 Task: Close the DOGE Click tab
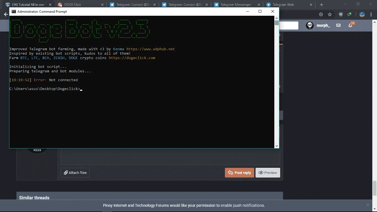pyautogui.click(x=102, y=5)
